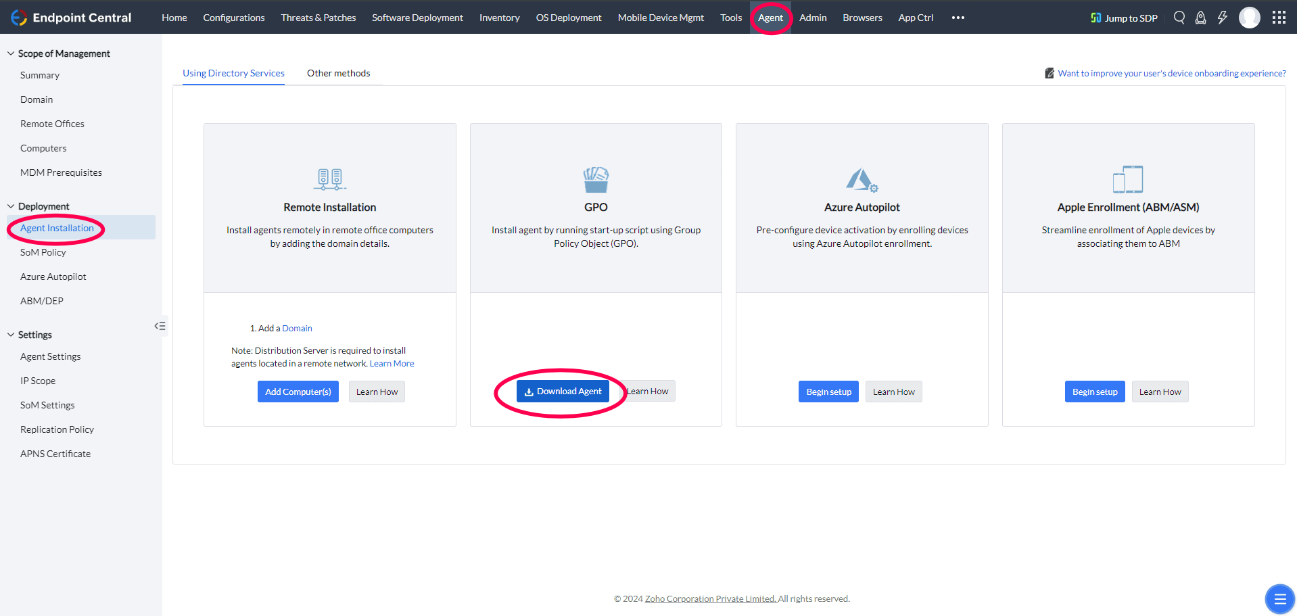
Task: Click the Apple Enrollment devices icon
Action: click(x=1128, y=179)
